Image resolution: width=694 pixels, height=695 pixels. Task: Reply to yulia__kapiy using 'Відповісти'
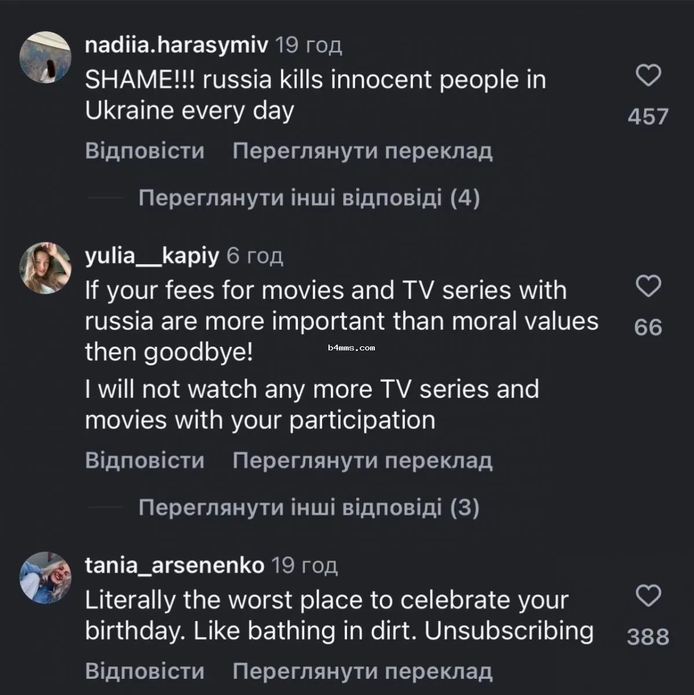[x=144, y=460]
